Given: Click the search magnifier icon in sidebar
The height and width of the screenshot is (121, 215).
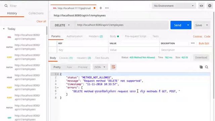Looking at the screenshot, I should tap(6, 6).
